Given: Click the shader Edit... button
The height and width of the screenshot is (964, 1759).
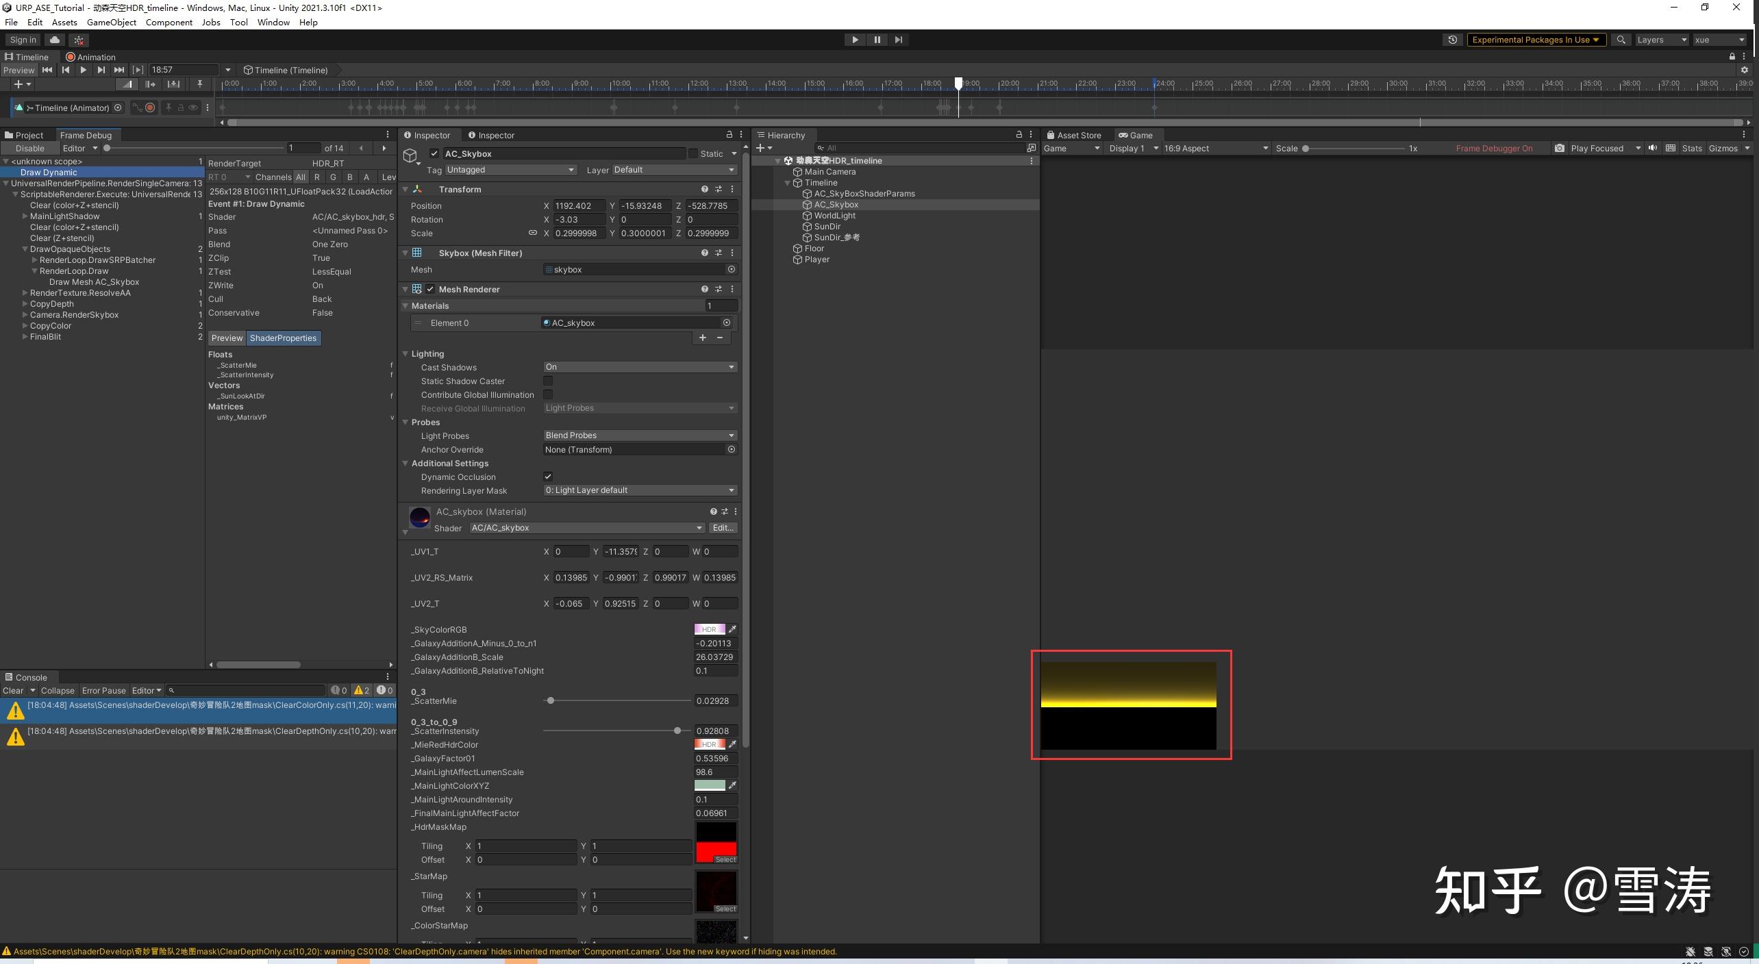Looking at the screenshot, I should (x=723, y=528).
